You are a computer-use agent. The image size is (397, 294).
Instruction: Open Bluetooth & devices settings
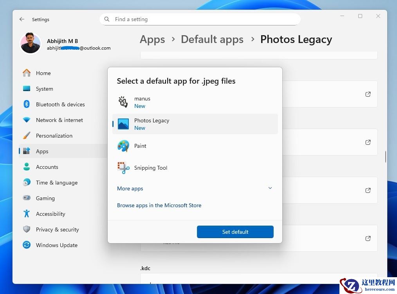pos(60,104)
